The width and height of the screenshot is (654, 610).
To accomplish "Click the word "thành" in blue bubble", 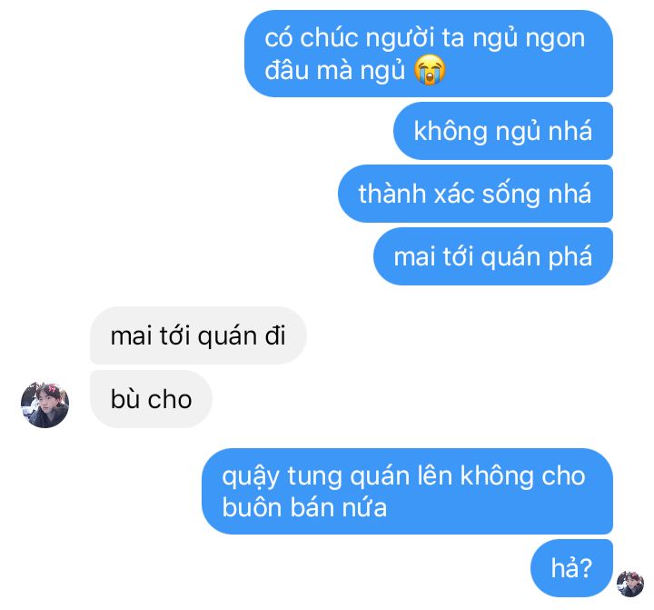I will pyautogui.click(x=392, y=194).
